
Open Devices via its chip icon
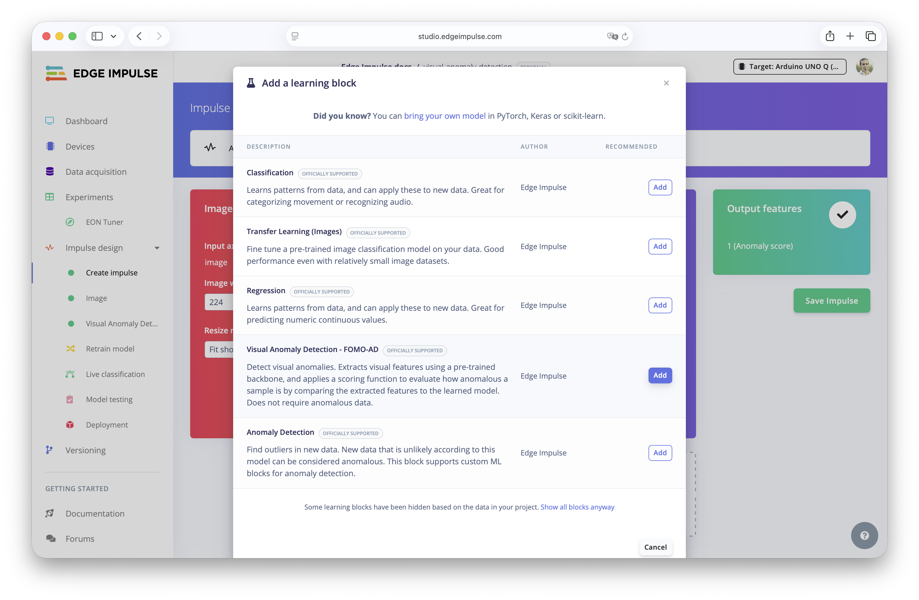coord(50,146)
